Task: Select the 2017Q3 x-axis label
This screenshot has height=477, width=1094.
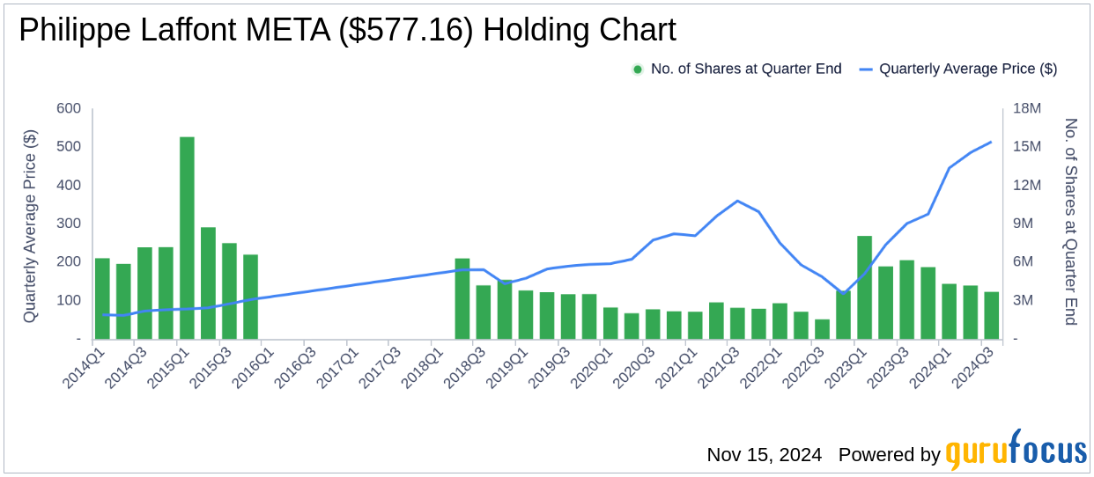Action: [379, 367]
